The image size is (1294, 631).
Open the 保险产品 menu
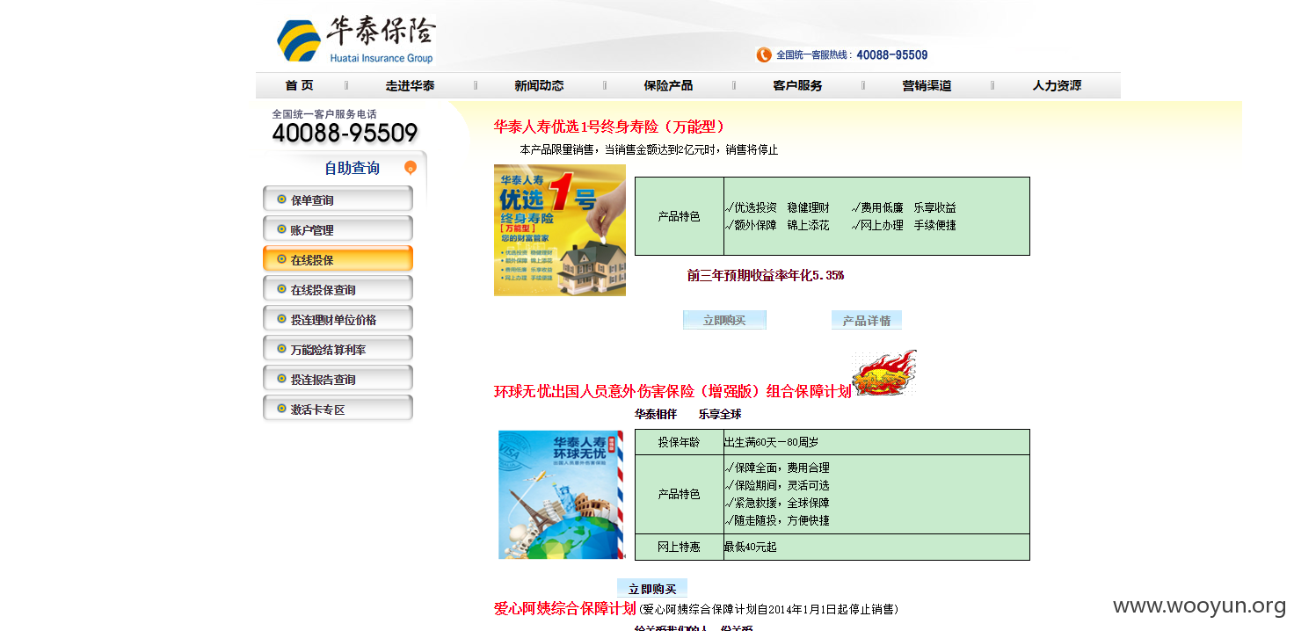[668, 85]
